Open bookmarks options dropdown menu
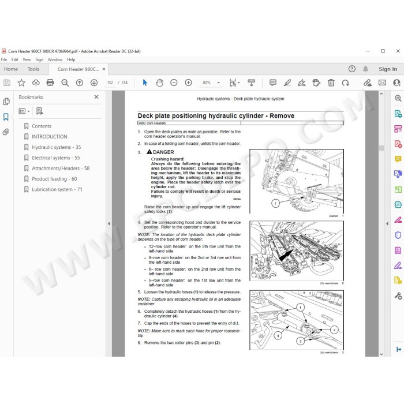 [x=24, y=111]
